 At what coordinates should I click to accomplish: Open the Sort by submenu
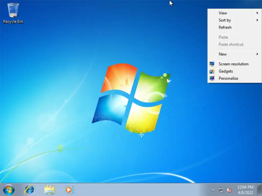point(235,20)
